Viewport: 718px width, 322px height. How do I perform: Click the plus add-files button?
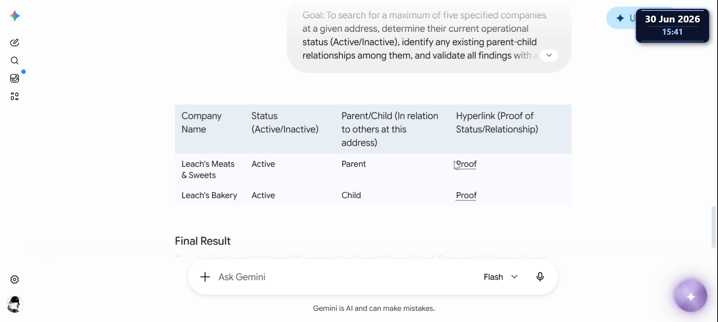click(x=205, y=277)
